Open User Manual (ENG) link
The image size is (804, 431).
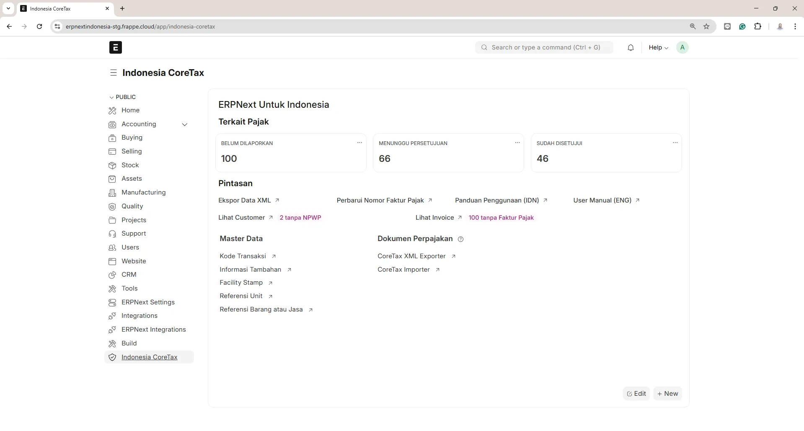pos(607,200)
